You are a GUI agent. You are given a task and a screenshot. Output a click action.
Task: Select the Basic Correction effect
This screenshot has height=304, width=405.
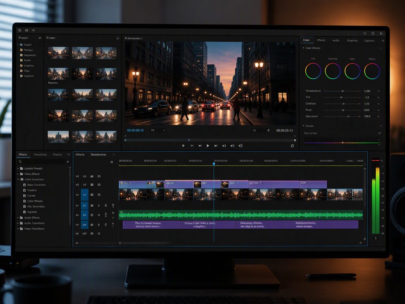[34, 185]
